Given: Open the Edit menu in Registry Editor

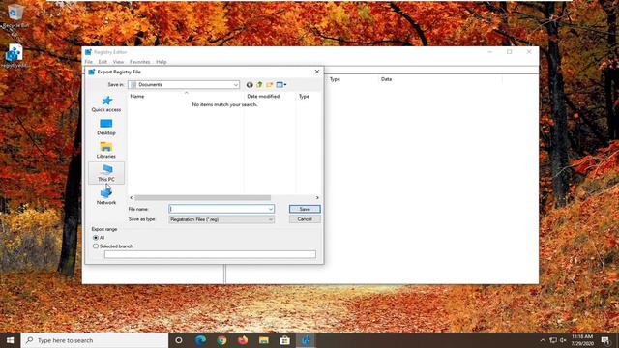Looking at the screenshot, I should [103, 62].
